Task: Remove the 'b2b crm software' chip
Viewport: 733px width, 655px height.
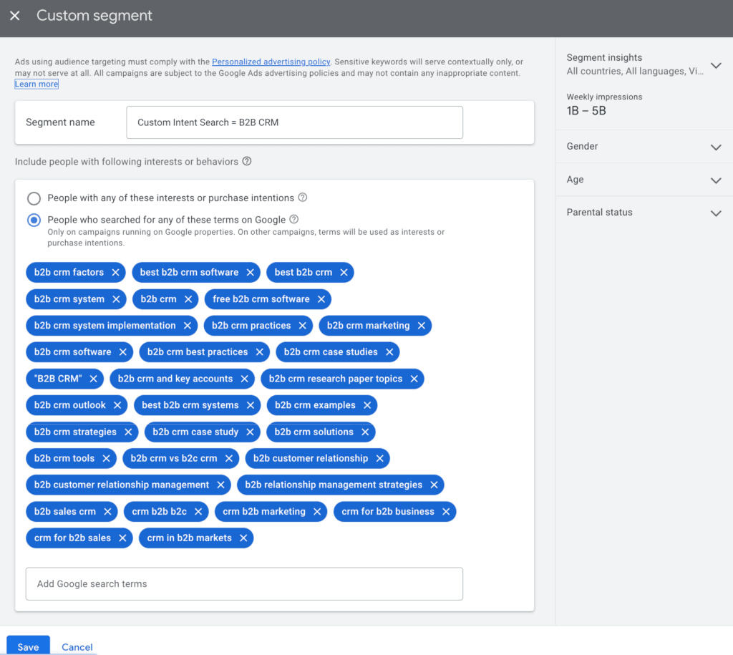Action: 123,351
